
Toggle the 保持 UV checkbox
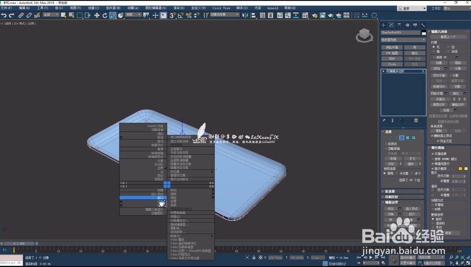(434, 57)
